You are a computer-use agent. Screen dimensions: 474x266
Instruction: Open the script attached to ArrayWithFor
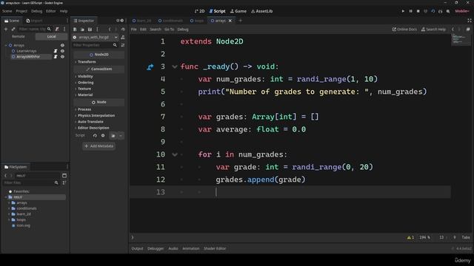[56, 57]
